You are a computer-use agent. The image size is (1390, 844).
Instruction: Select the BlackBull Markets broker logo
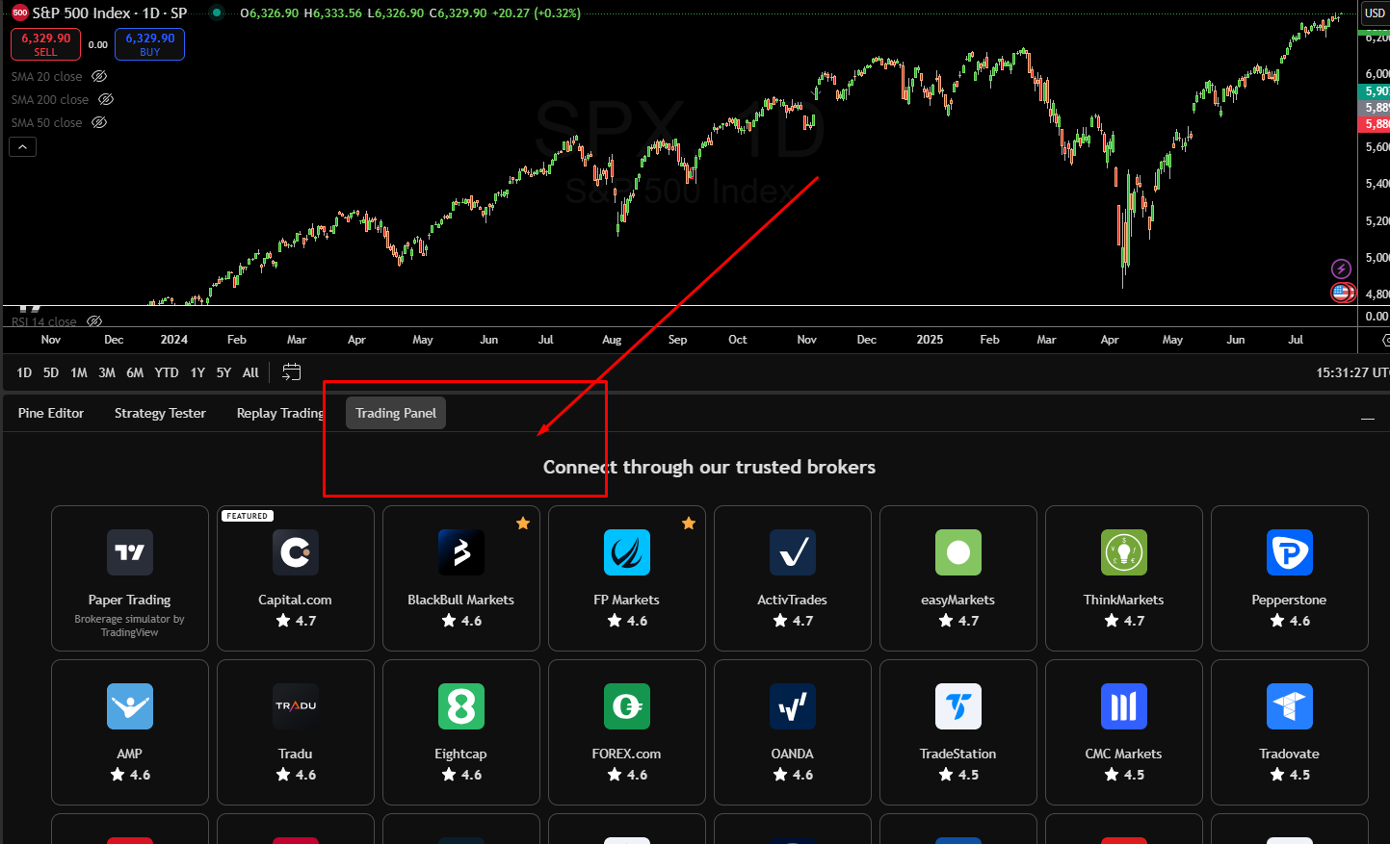[461, 552]
